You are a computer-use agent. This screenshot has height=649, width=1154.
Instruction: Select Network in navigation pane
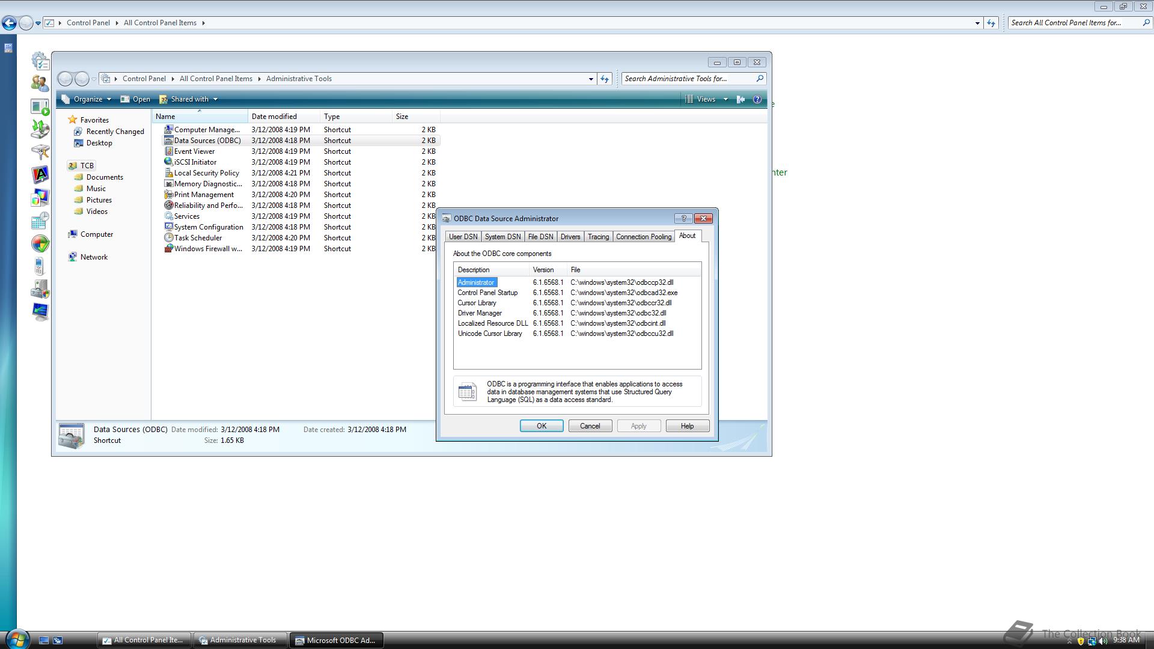click(88, 257)
